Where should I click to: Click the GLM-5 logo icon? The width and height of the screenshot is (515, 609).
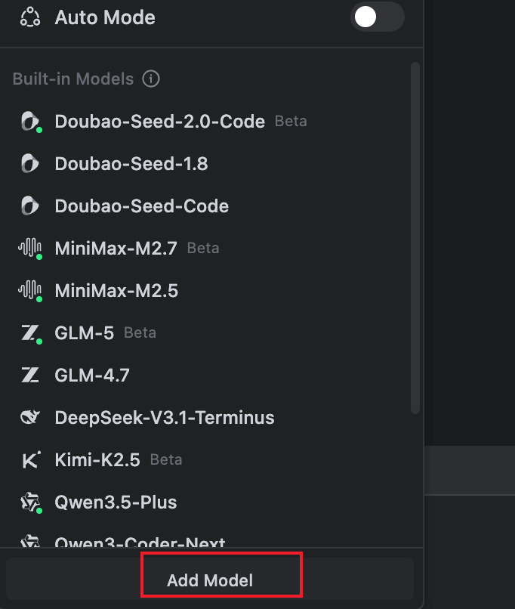pyautogui.click(x=30, y=333)
